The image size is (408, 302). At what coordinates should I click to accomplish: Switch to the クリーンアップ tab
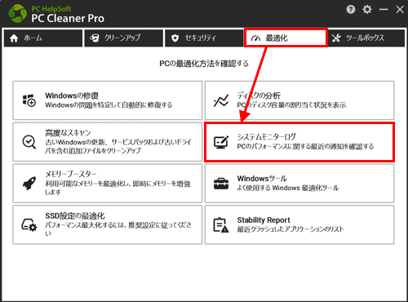pyautogui.click(x=123, y=38)
